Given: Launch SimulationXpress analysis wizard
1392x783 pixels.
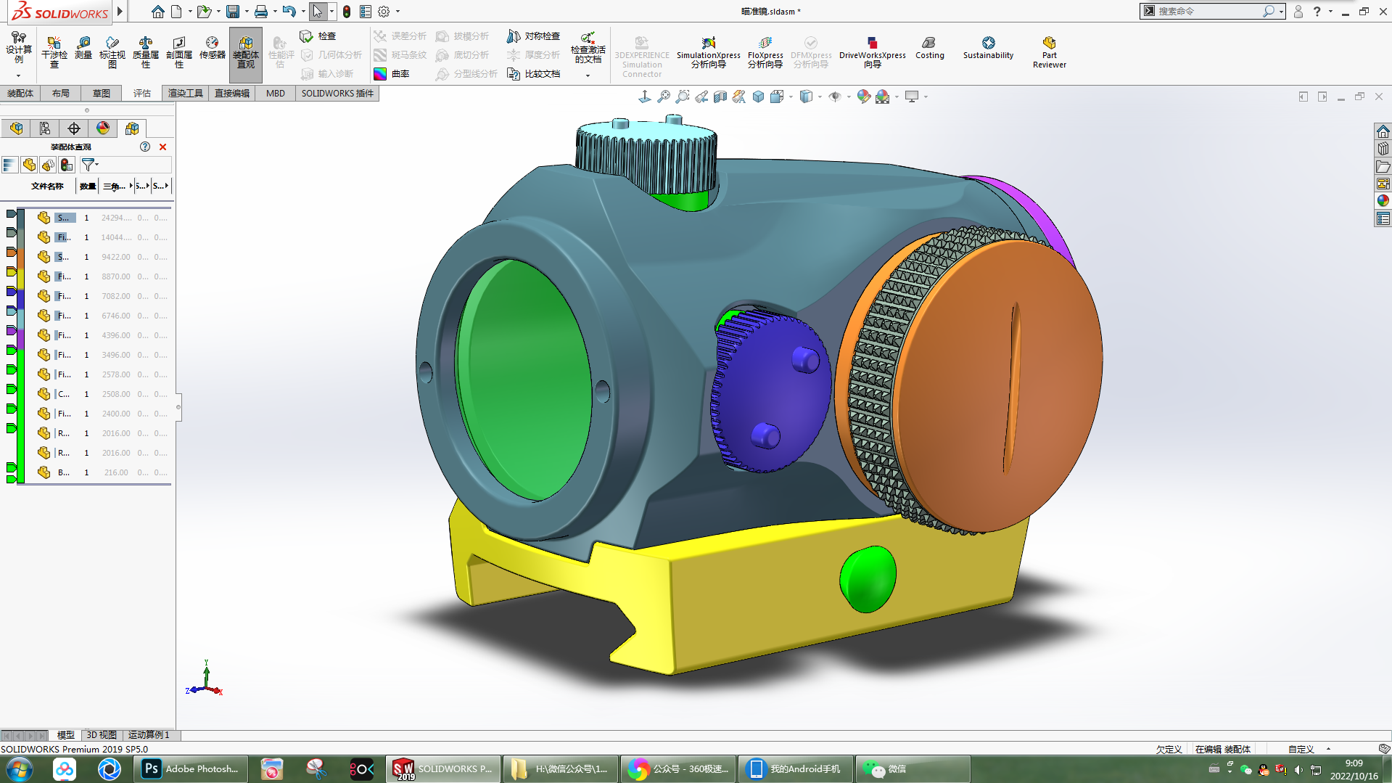Looking at the screenshot, I should pos(708,52).
